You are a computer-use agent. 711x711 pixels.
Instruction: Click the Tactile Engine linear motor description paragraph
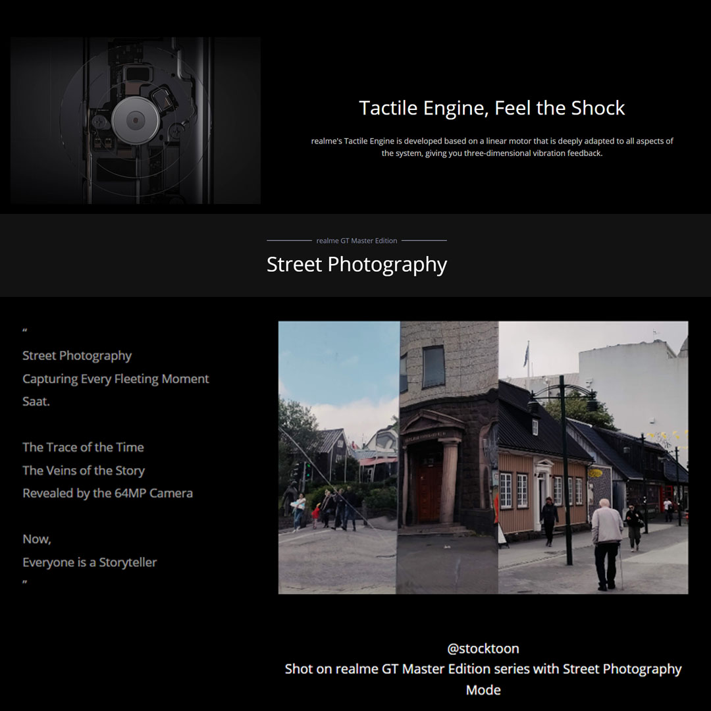[492, 147]
